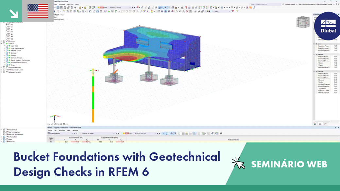Toggle the Values on Surfaces checkbox
The width and height of the screenshot is (340, 191).
[4, 72]
